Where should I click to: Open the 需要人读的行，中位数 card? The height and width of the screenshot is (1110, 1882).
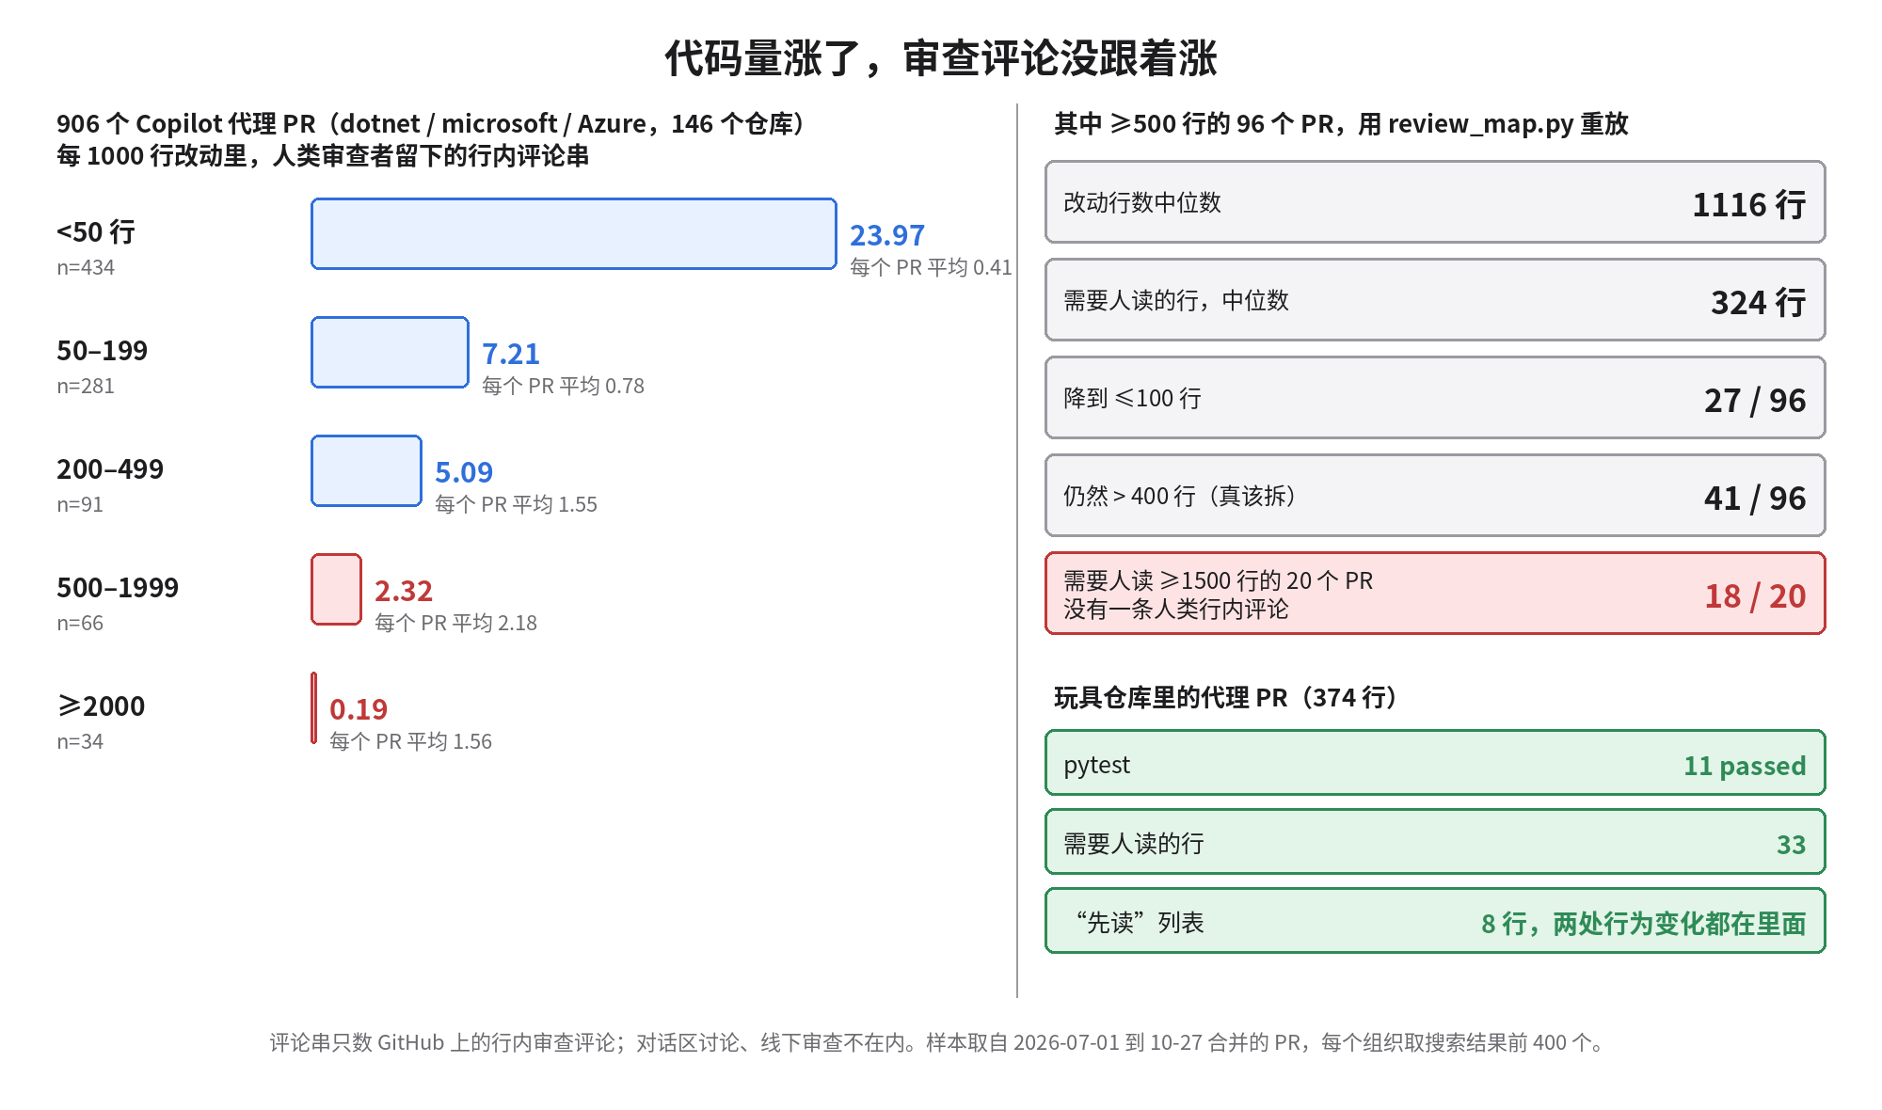click(x=1435, y=300)
